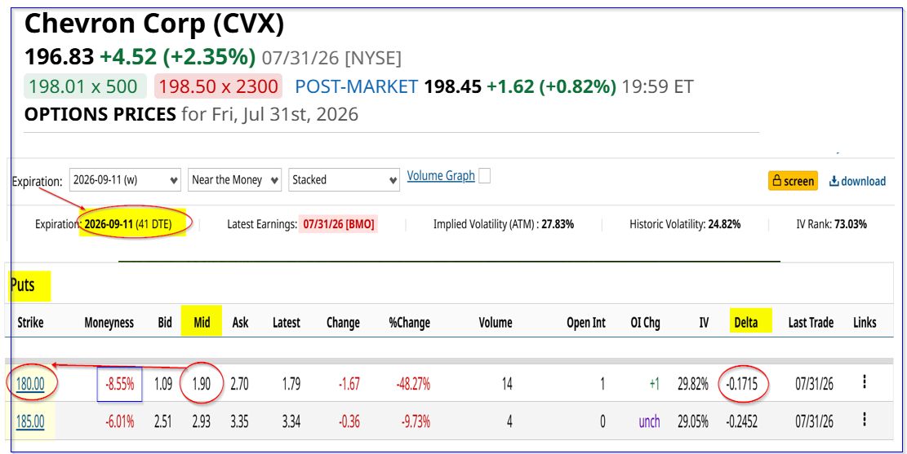
Task: Open the three-dot links menu for the 180.00 strike
Action: pyautogui.click(x=865, y=381)
